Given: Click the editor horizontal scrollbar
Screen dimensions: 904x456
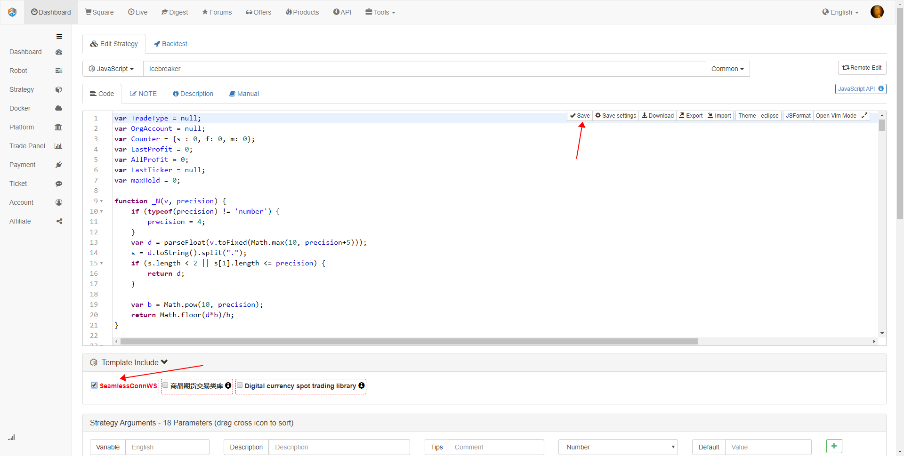Looking at the screenshot, I should point(409,341).
